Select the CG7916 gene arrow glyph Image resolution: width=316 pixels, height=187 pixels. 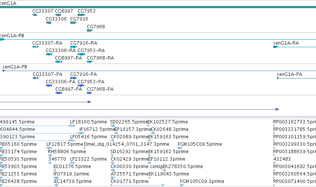click(x=74, y=23)
